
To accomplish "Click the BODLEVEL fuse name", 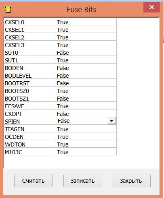I will click(x=18, y=76).
